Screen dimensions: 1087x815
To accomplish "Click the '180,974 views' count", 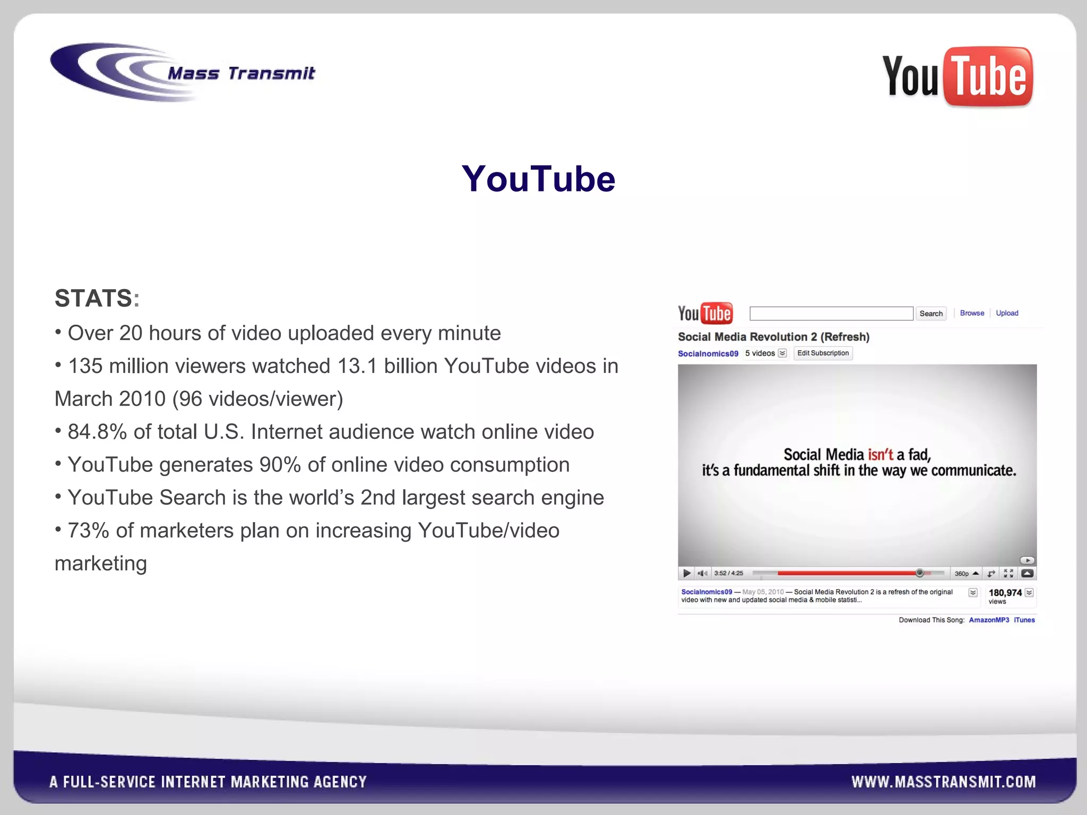I will (1005, 596).
